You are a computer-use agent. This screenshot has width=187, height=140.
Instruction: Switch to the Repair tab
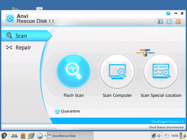pyautogui.click(x=19, y=48)
